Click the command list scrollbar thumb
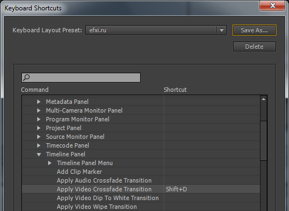Screen dimensions: 289x211 [x=264, y=140]
